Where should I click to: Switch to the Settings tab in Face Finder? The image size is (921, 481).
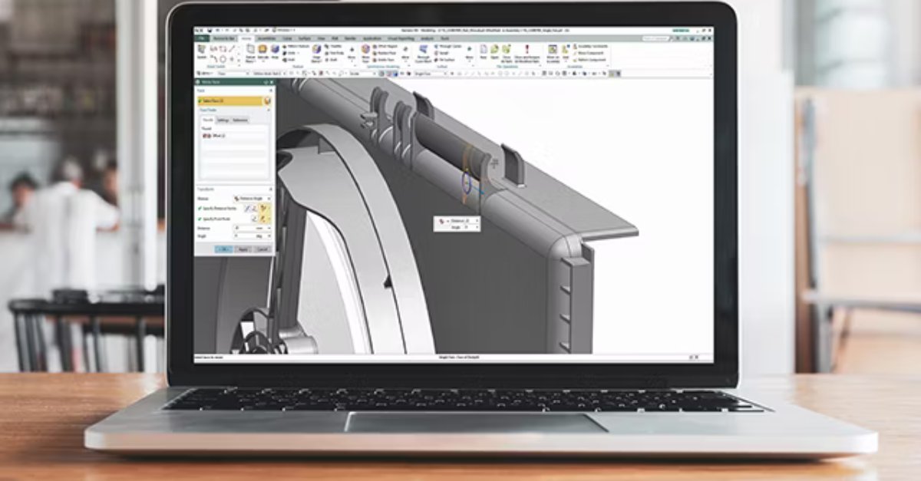click(x=224, y=120)
